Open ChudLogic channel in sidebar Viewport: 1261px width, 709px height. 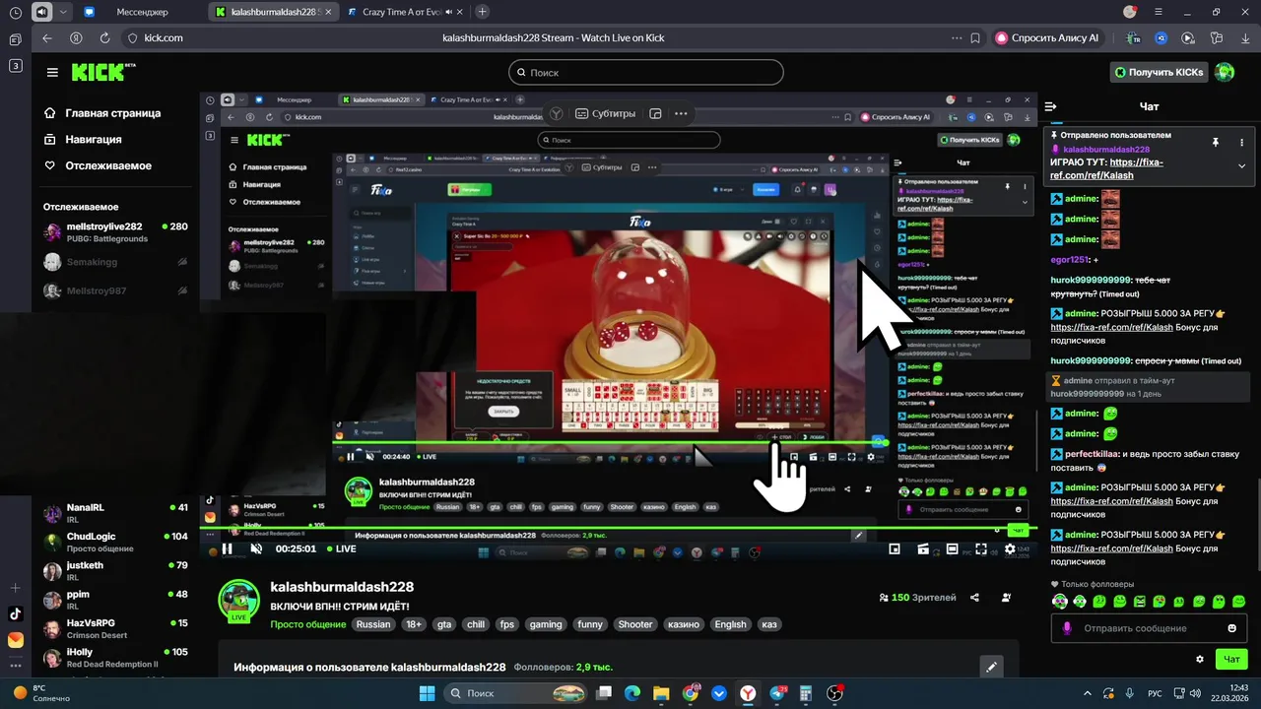114,543
